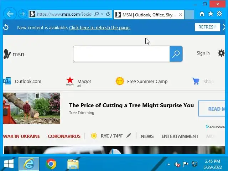Edit weather location with the pencil icon
The image size is (228, 171).
click(x=129, y=135)
